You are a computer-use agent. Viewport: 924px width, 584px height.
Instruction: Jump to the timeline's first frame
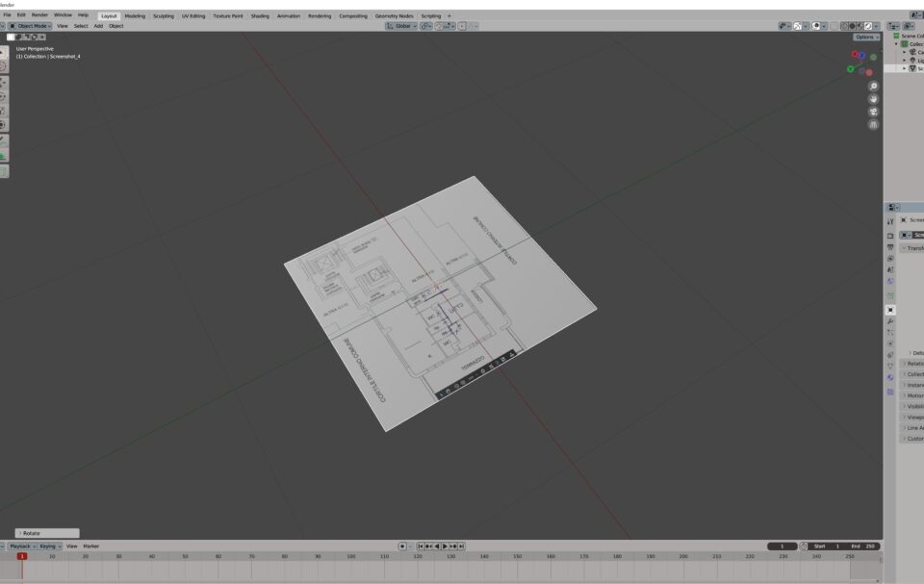pos(421,546)
